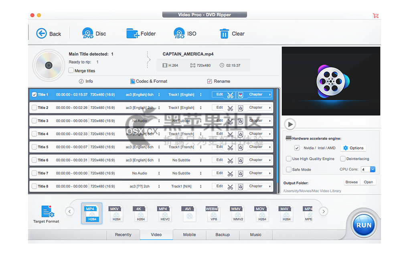Check Title 5 checkbox
Viewport: 401px width, 256px height.
click(x=34, y=147)
